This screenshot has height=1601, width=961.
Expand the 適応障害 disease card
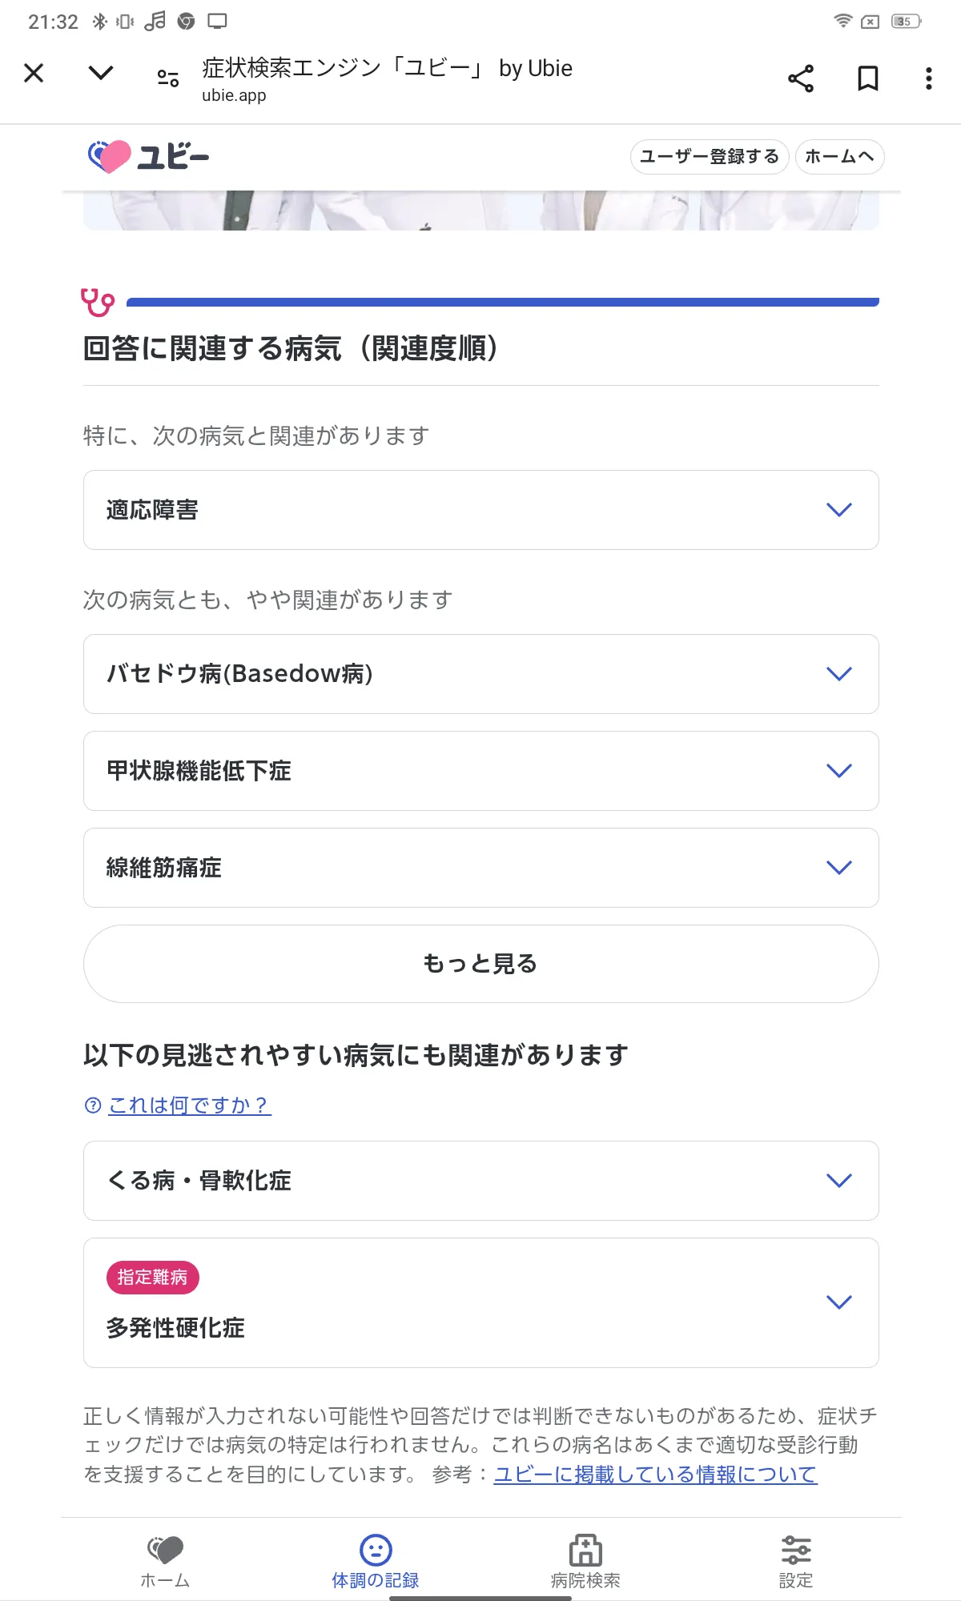(x=480, y=510)
